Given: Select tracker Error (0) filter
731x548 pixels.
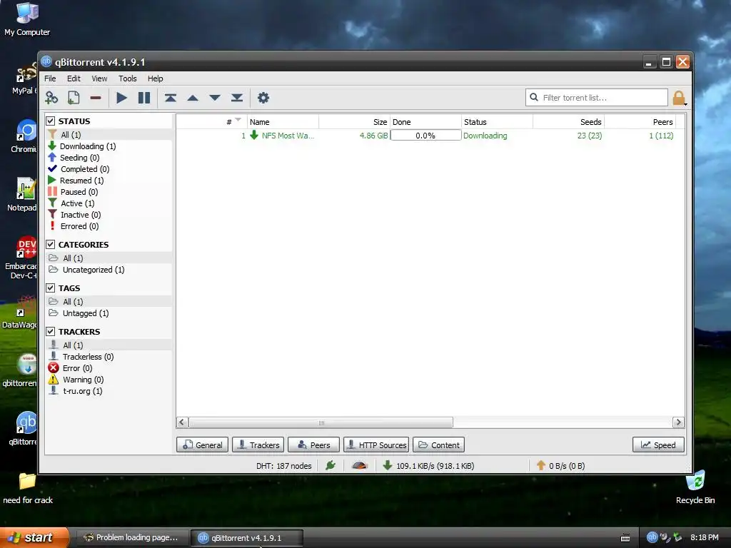Looking at the screenshot, I should 77,368.
